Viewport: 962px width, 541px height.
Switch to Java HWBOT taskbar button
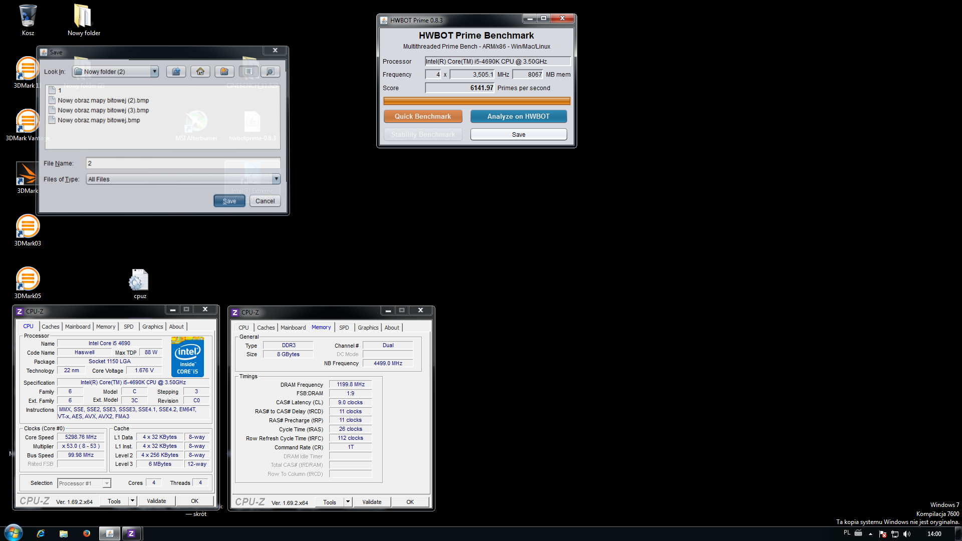(109, 533)
